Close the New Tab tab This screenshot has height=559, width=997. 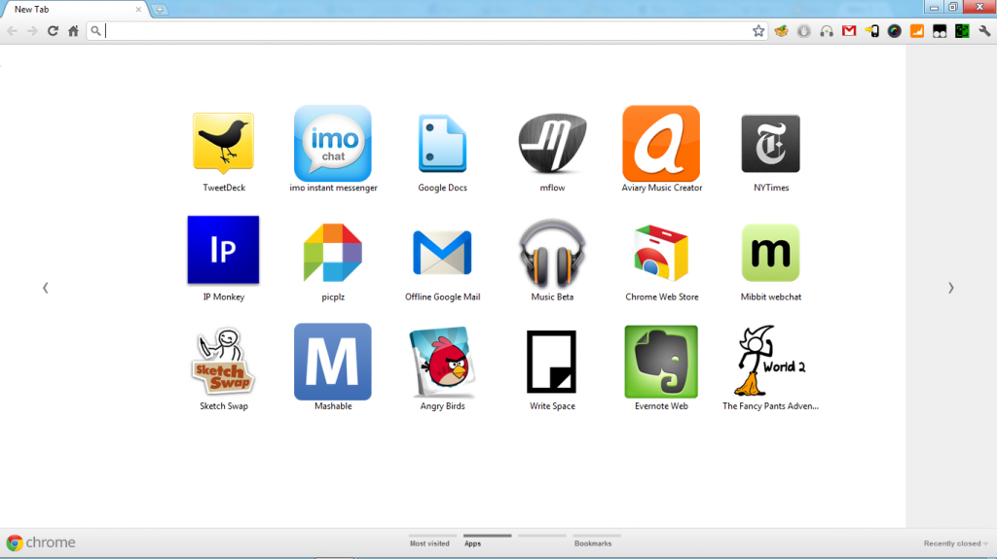138,10
